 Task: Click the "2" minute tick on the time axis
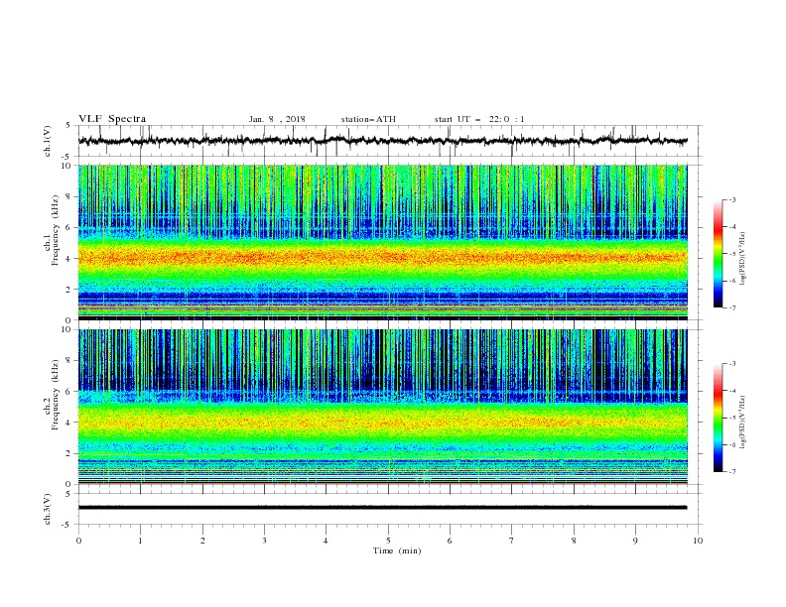point(202,541)
